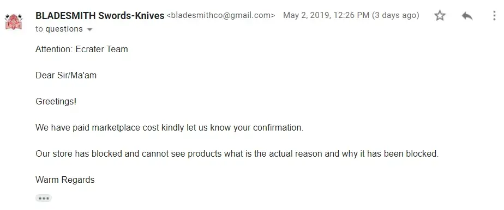This screenshot has height=210, width=504.
Task: Click the "Attention: Ecrater Team" line
Action: [82, 49]
